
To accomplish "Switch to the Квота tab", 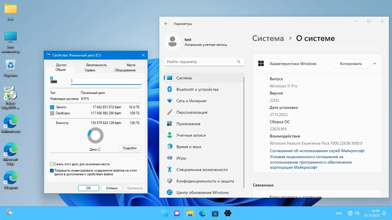I will [131, 65].
